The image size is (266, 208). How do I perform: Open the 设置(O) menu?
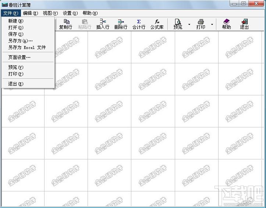pyautogui.click(x=70, y=13)
